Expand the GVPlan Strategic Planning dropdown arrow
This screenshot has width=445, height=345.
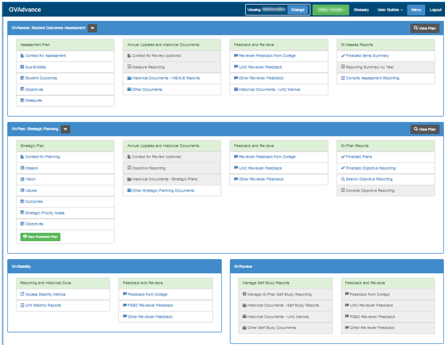pyautogui.click(x=65, y=129)
